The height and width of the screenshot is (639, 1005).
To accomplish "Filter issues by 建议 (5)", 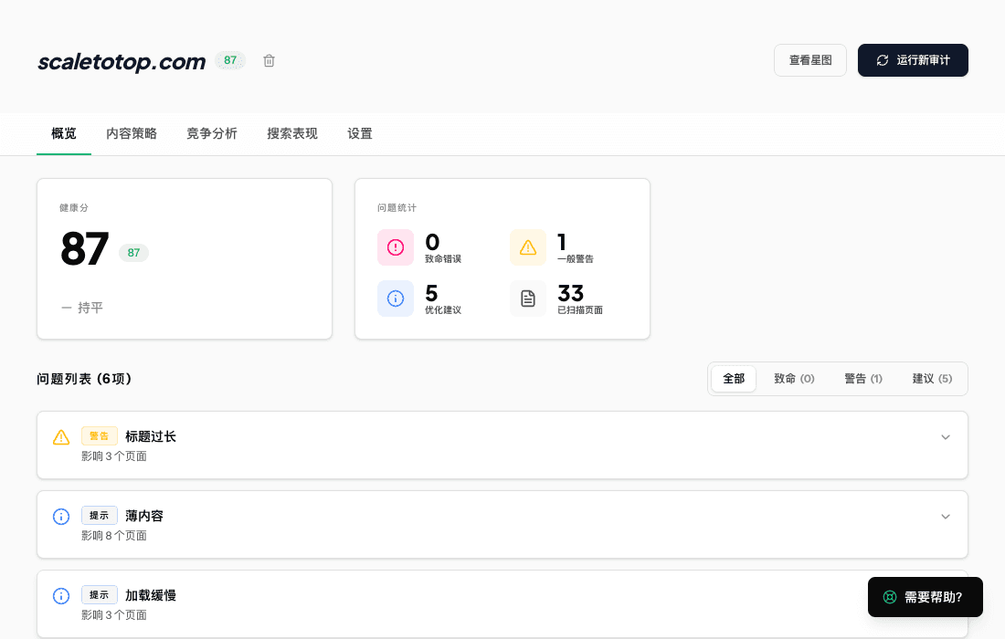I will coord(933,379).
